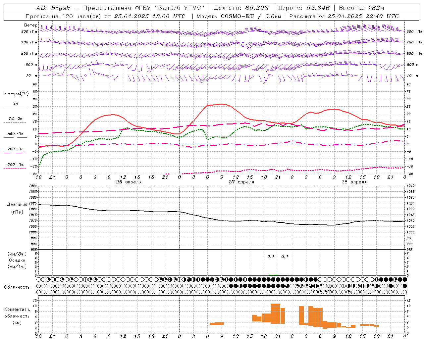Click the forecast start time '25.04.2025 18:00 UTC'
This screenshot has width=424, height=339.
[x=149, y=16]
